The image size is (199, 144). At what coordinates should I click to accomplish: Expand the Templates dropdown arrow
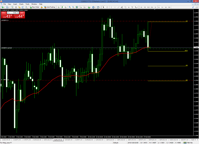click(100, 7)
